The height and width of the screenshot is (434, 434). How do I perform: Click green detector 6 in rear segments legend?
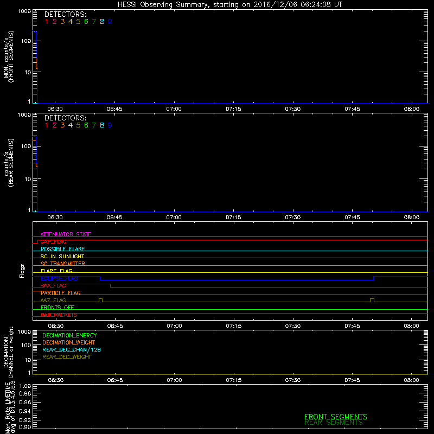click(x=86, y=125)
